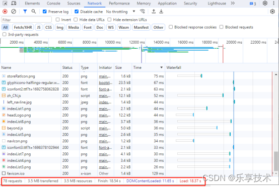
Task: Check Blocked requests checkbox
Action: pos(222,27)
